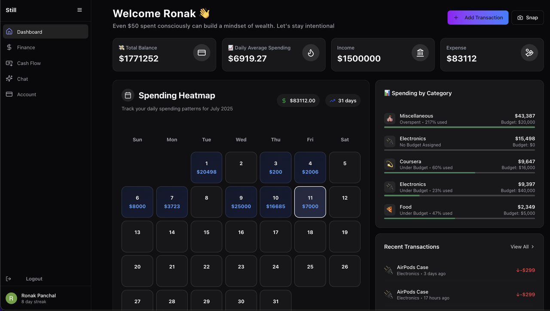The height and width of the screenshot is (311, 550).
Task: Open the Finance menu item
Action: coord(46,47)
